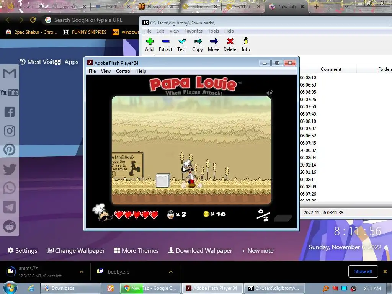Viewport: 392px width, 294px height.
Task: Open Downloads taskbar button
Action: 71,288
